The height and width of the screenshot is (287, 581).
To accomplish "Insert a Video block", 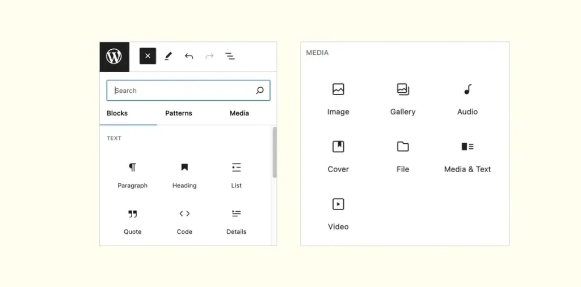I will [338, 214].
